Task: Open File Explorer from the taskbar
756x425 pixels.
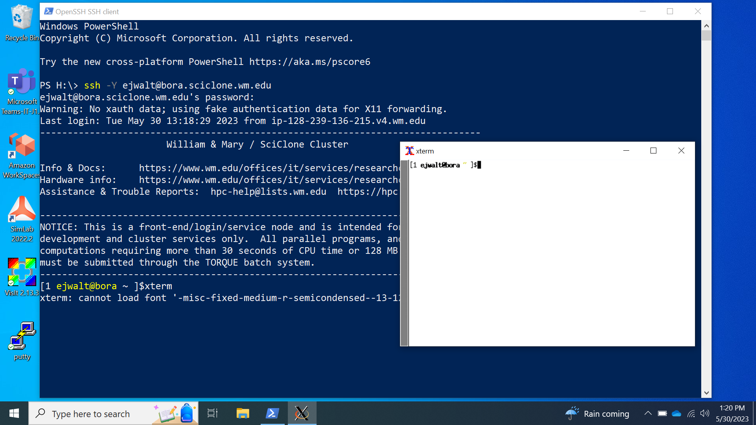Action: [x=243, y=413]
